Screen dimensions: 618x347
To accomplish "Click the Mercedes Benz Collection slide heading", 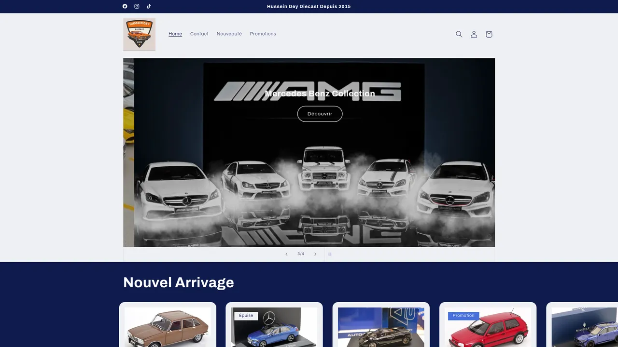I will 320,93.
